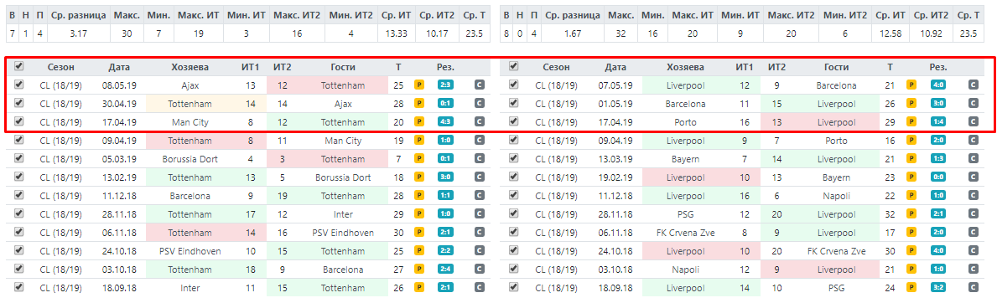Uncheck the Barcelona–Liverpool 01.05.19 row checkbox
Screen dimensions: 997x303
tap(514, 103)
